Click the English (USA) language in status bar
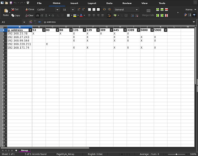 96,154
